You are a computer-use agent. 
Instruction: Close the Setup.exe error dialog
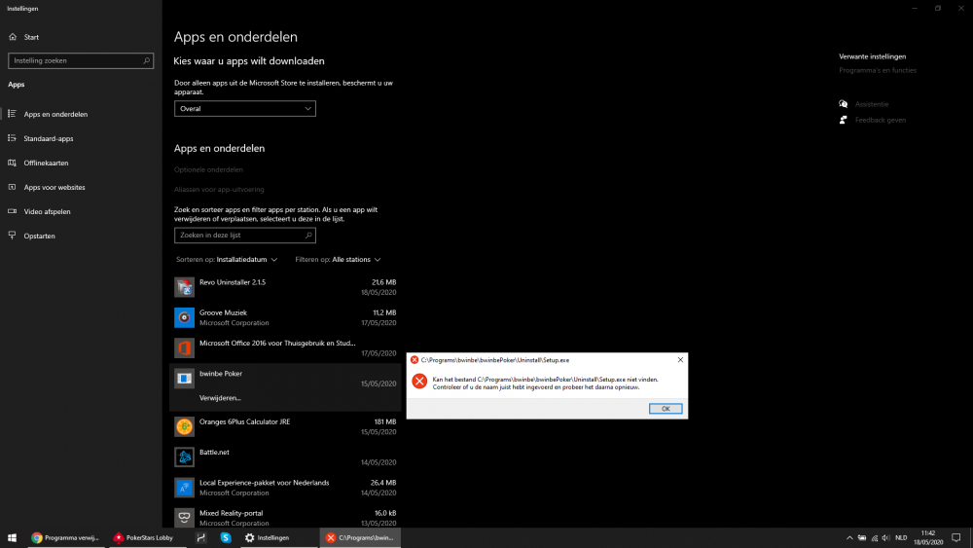pos(680,360)
